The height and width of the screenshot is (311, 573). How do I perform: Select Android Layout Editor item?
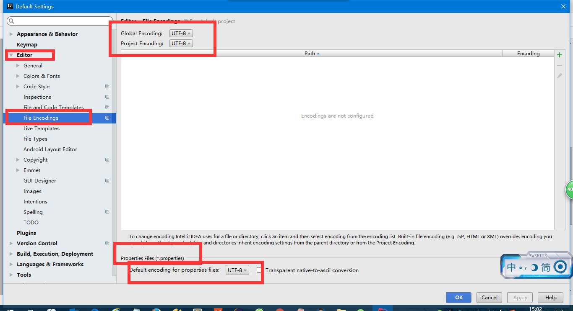(50, 149)
